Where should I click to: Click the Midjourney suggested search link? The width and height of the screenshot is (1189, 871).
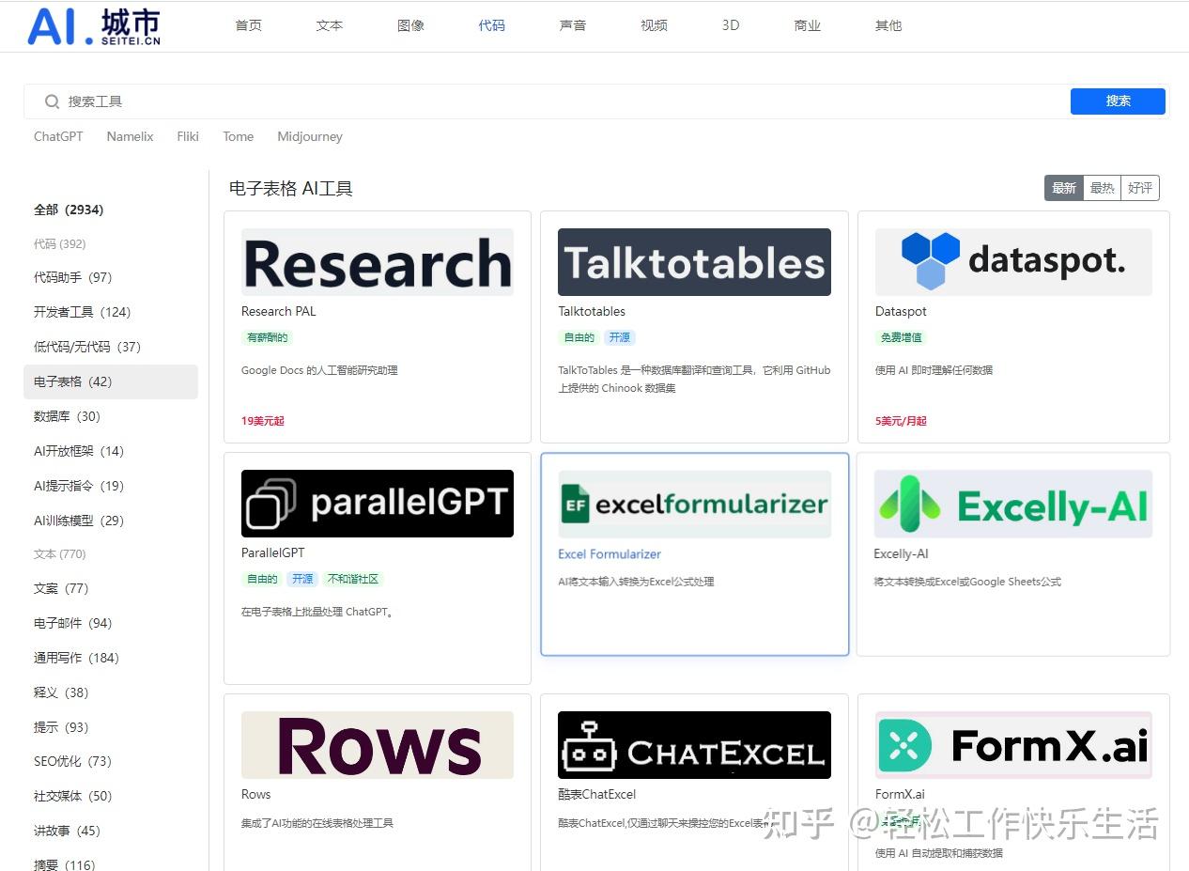pos(310,136)
